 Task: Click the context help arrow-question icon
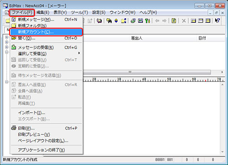(x=218, y=20)
